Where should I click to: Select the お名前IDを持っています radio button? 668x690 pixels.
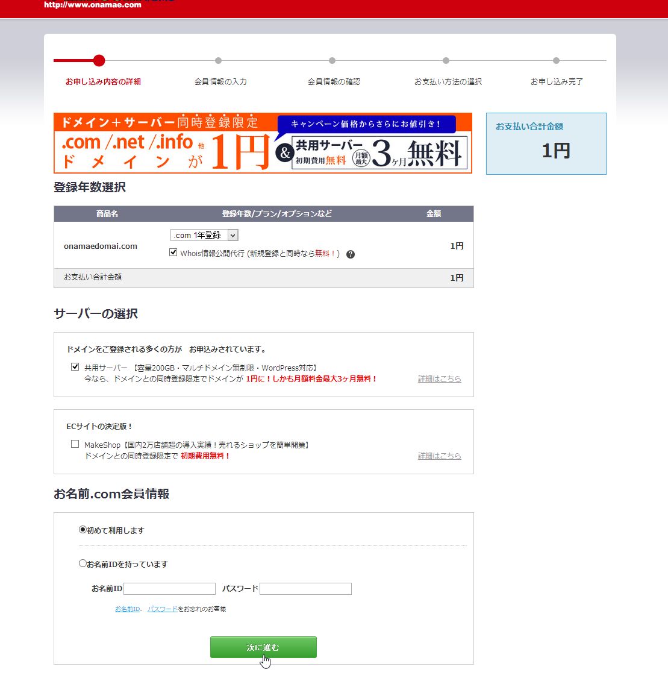click(x=83, y=563)
